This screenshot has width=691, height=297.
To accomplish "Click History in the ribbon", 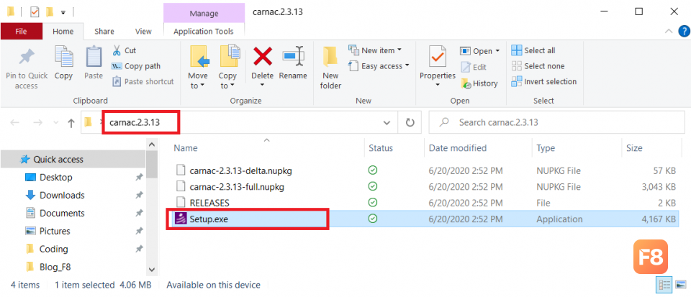I will [x=479, y=83].
